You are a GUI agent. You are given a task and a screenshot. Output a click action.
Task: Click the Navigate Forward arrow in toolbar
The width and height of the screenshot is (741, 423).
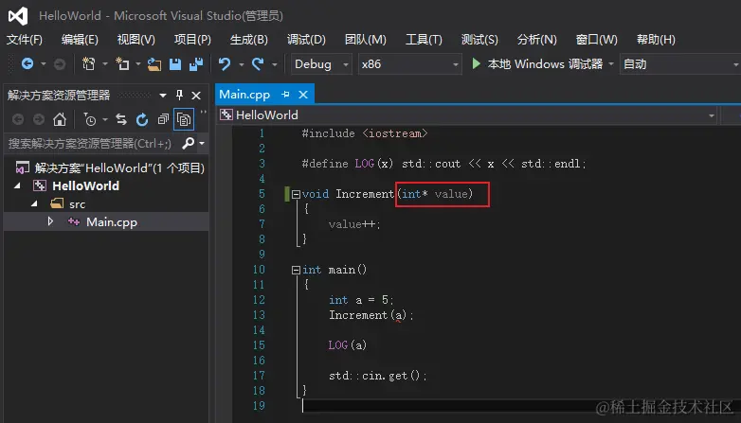(x=60, y=63)
